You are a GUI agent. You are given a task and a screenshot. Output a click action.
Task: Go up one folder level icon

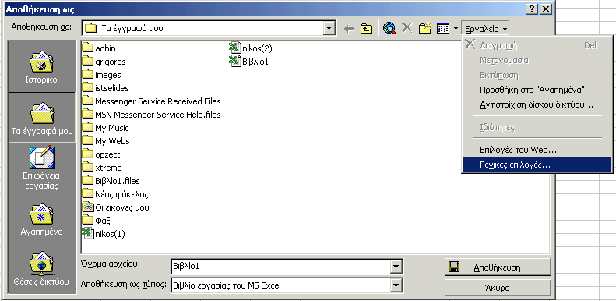[x=366, y=28]
